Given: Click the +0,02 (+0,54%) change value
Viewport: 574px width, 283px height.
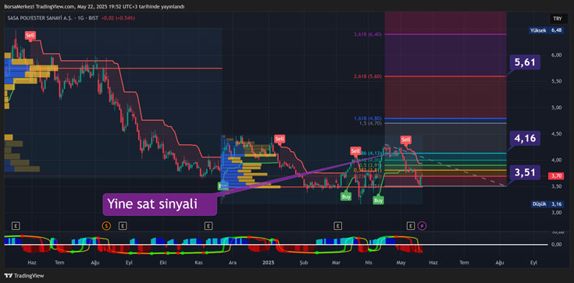Looking at the screenshot, I should (x=118, y=18).
